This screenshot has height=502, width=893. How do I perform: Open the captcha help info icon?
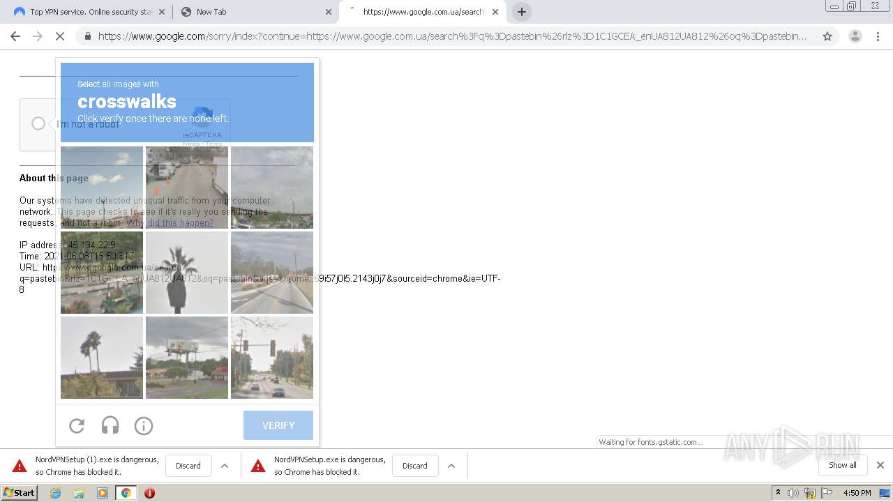144,425
